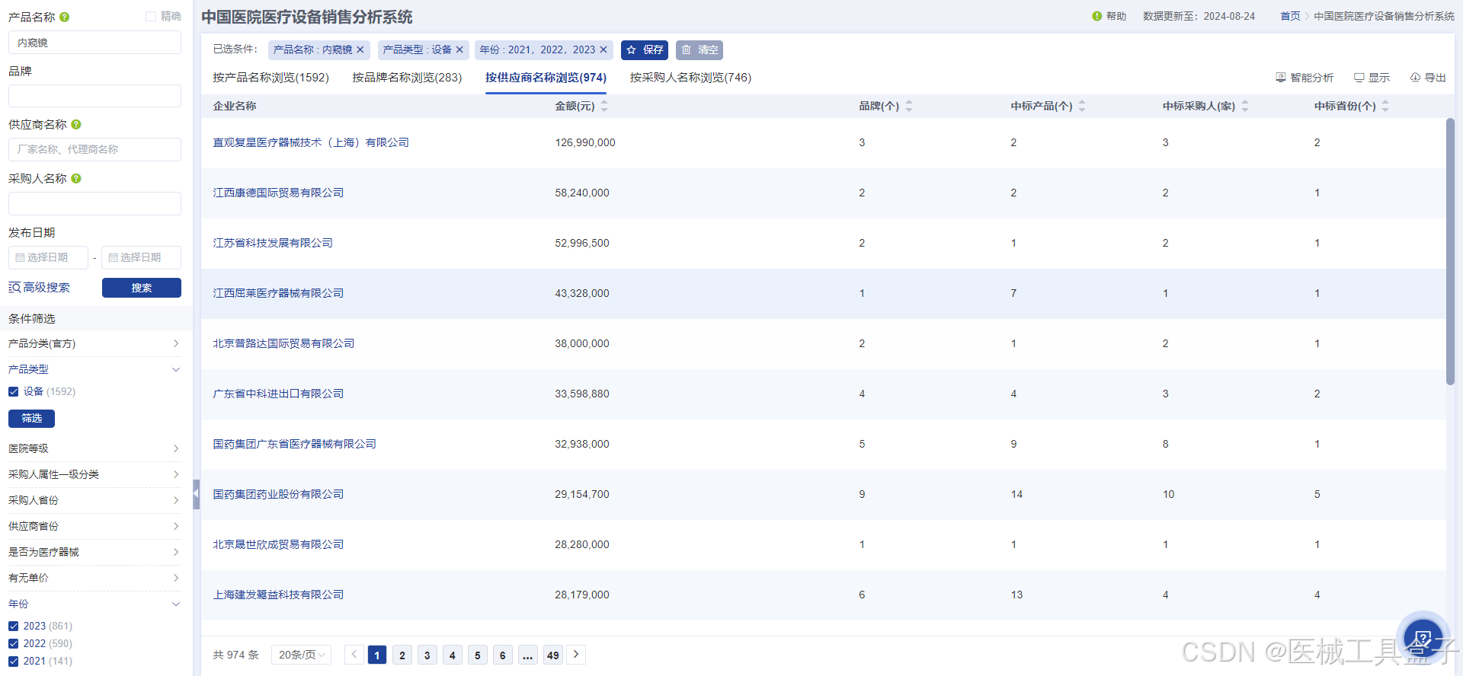The image size is (1463, 676).
Task: Go to next page arrow in pagination
Action: [x=577, y=655]
